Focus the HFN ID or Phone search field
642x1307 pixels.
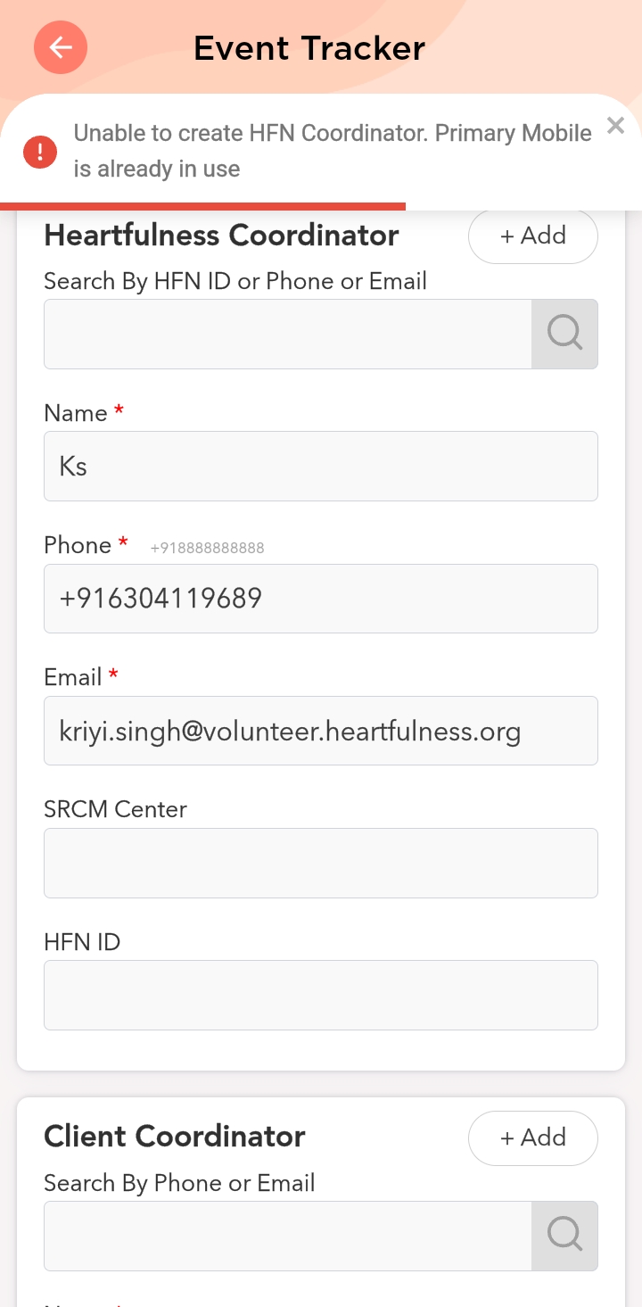(x=287, y=334)
